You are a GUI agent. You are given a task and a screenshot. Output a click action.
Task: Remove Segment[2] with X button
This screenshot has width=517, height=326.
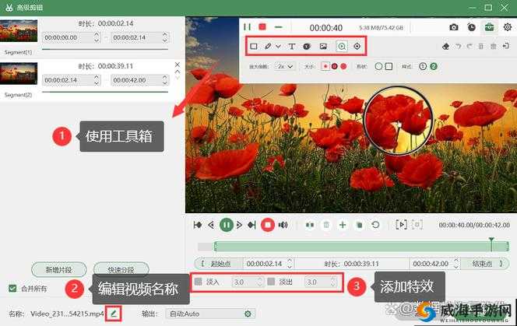(x=178, y=65)
